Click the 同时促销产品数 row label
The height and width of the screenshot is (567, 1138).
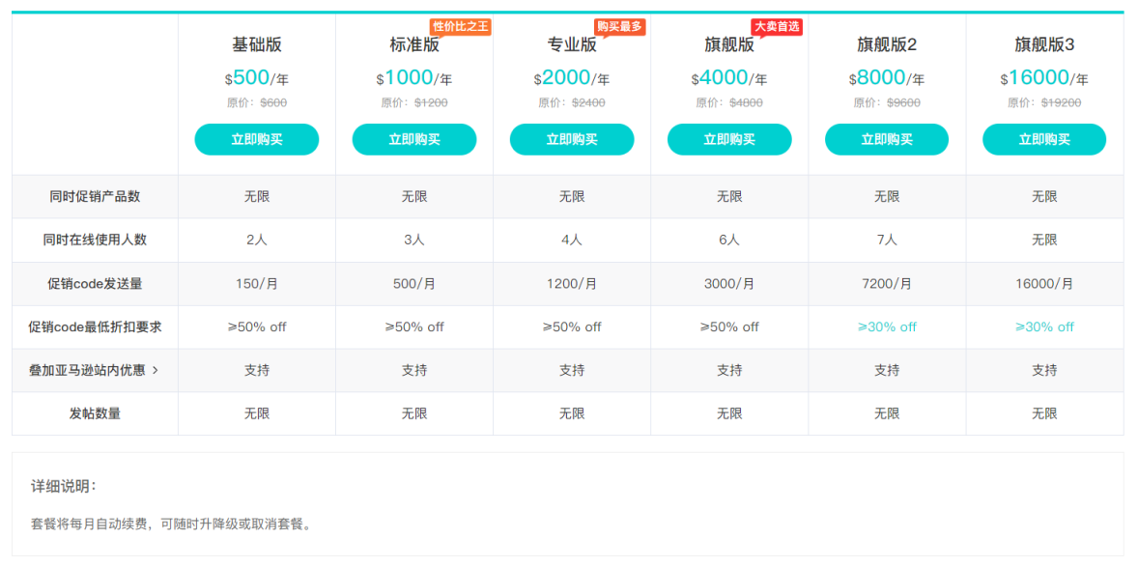(x=95, y=196)
